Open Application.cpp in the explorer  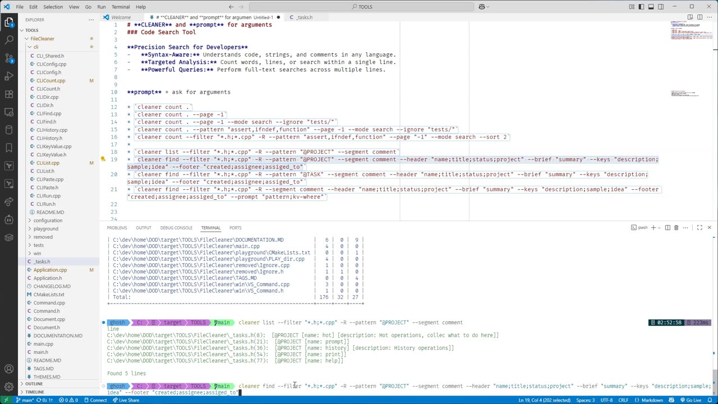coord(50,270)
